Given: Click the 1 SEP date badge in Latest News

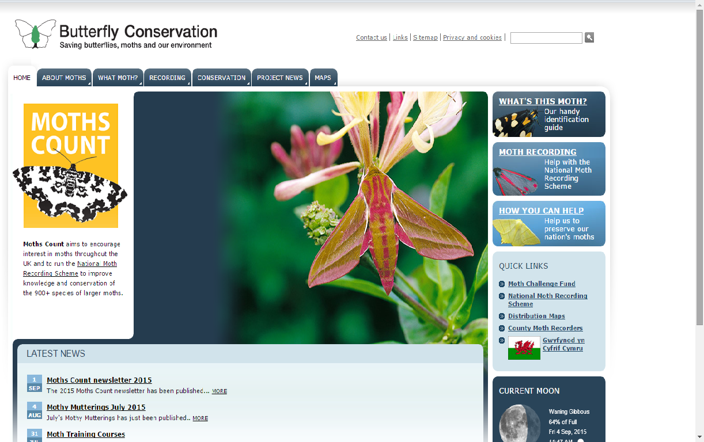Looking at the screenshot, I should (34, 383).
